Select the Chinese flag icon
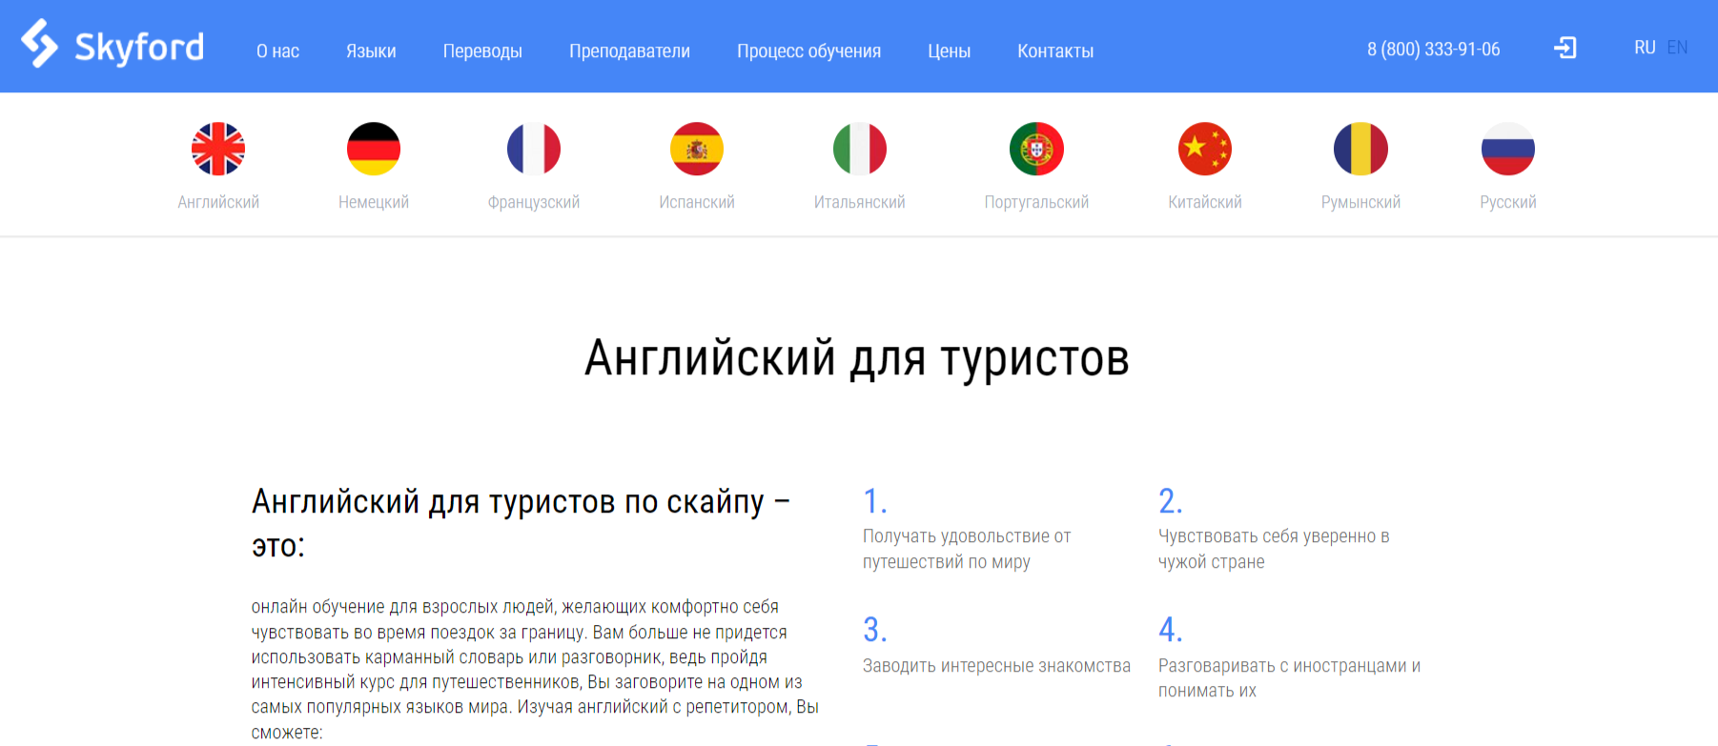The width and height of the screenshot is (1718, 746). (1205, 149)
